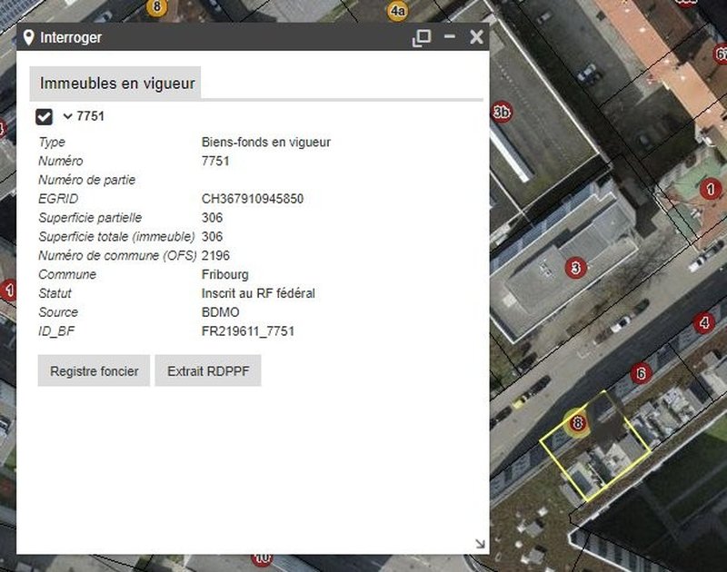727x572 pixels.
Task: Close the Interroger panel
Action: tap(475, 37)
